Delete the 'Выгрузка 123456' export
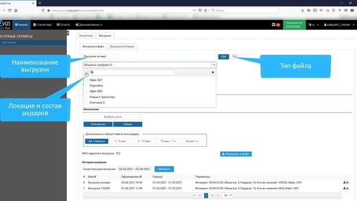The width and height of the screenshot is (357, 201). point(348,188)
